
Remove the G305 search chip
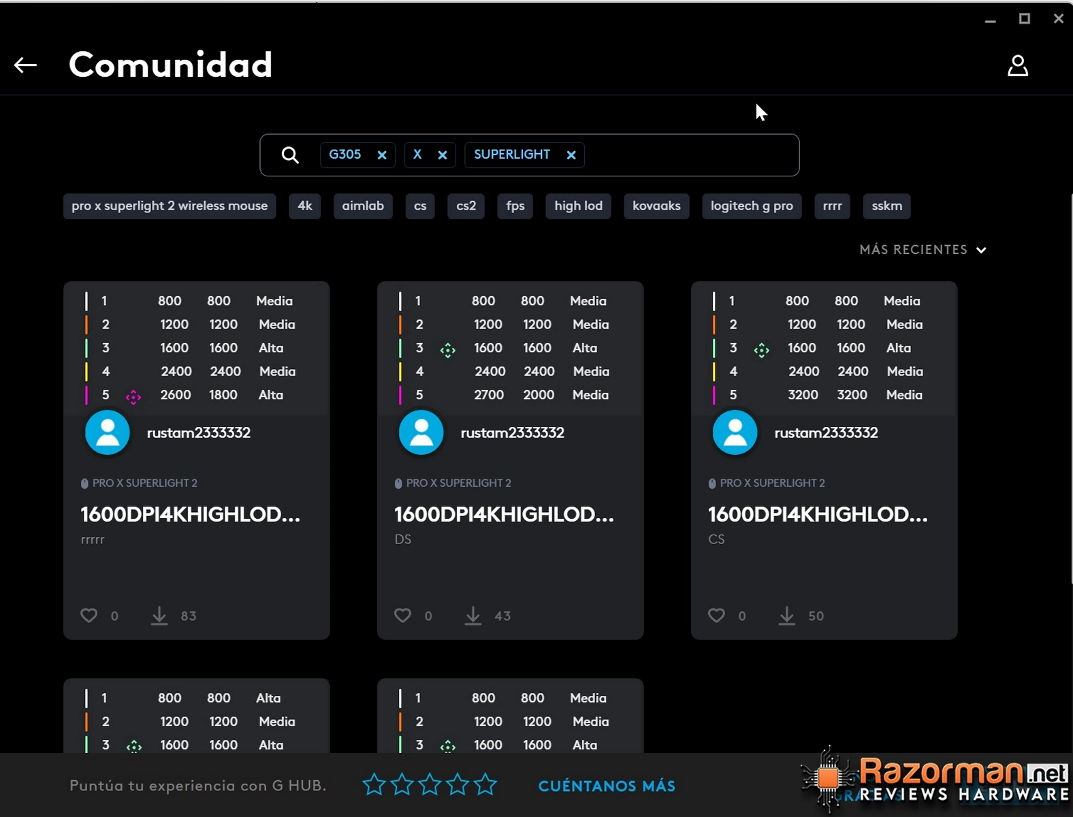pos(382,155)
